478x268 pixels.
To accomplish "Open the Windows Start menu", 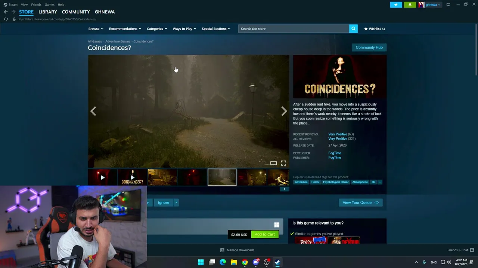I will coord(201,262).
